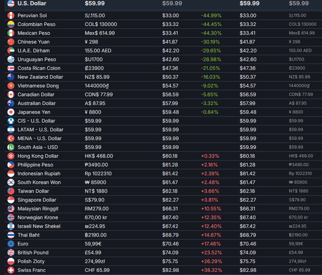The height and width of the screenshot is (275, 322).
Task: Select the white CDN$ 77.99 price
Action: (99, 94)
